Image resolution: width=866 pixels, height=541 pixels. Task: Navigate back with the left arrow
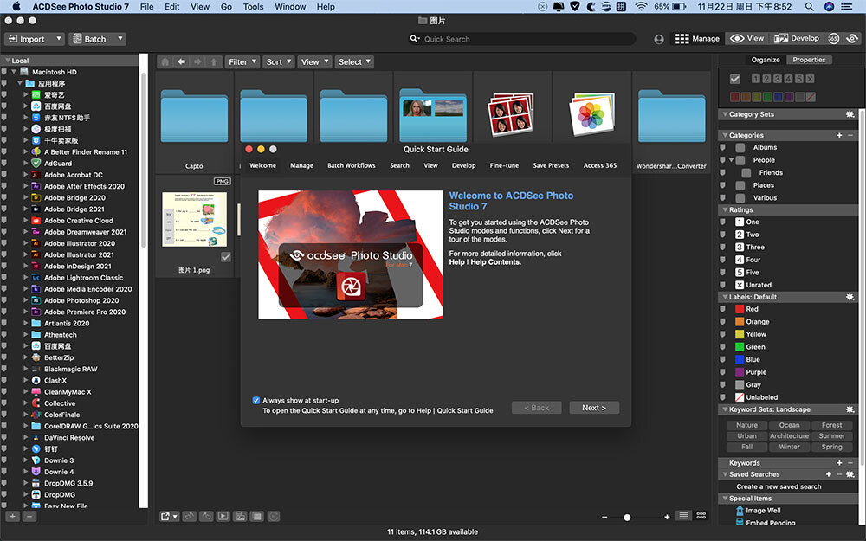tap(181, 61)
